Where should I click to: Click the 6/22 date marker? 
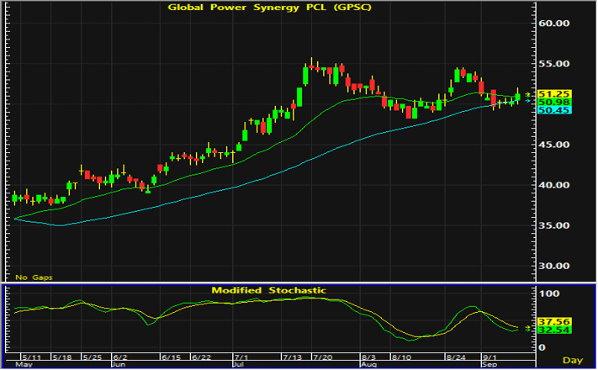tap(201, 357)
